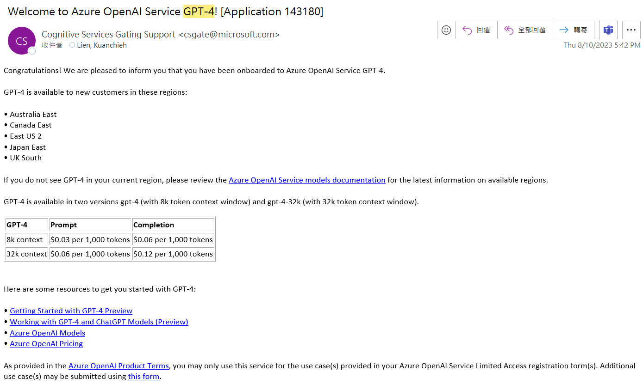This screenshot has width=643, height=384.
Task: Select the 'Canada East' region bullet
Action: [x=28, y=125]
